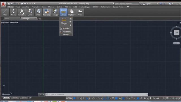Open the WCS dropdown below ViewCube

[176, 43]
